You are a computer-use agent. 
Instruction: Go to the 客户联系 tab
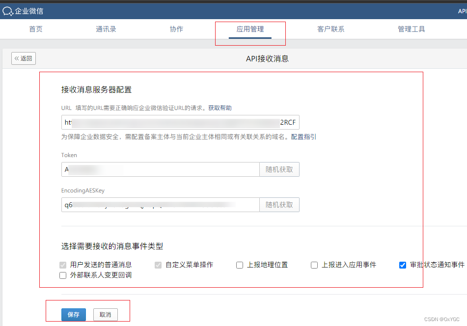(x=330, y=29)
